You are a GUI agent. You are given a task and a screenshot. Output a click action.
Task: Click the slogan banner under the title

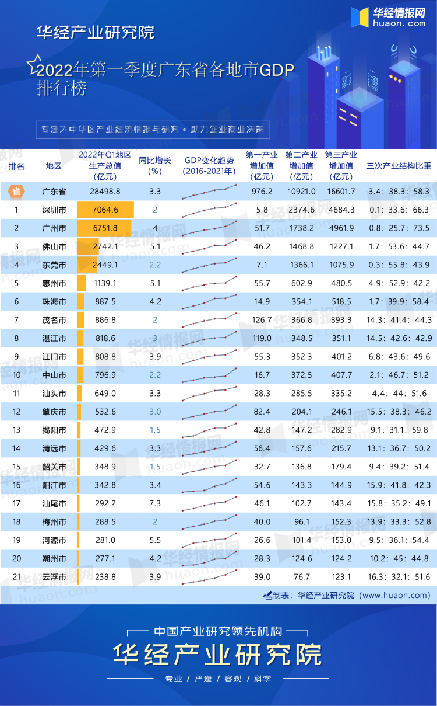(x=153, y=129)
